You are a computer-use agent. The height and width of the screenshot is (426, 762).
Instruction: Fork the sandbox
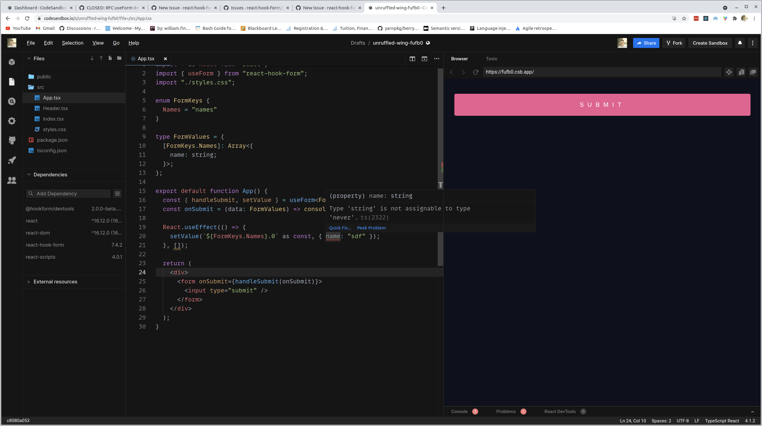(674, 43)
